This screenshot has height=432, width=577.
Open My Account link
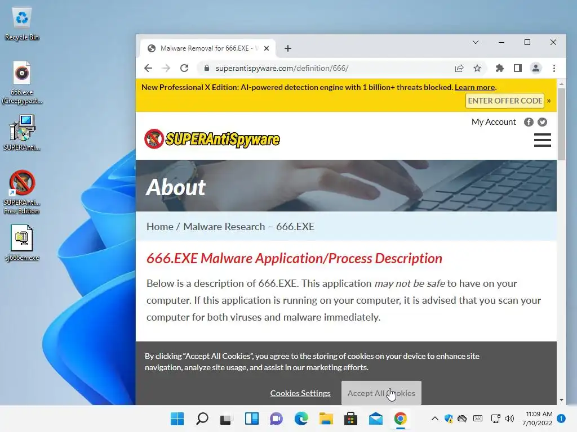[x=494, y=122]
